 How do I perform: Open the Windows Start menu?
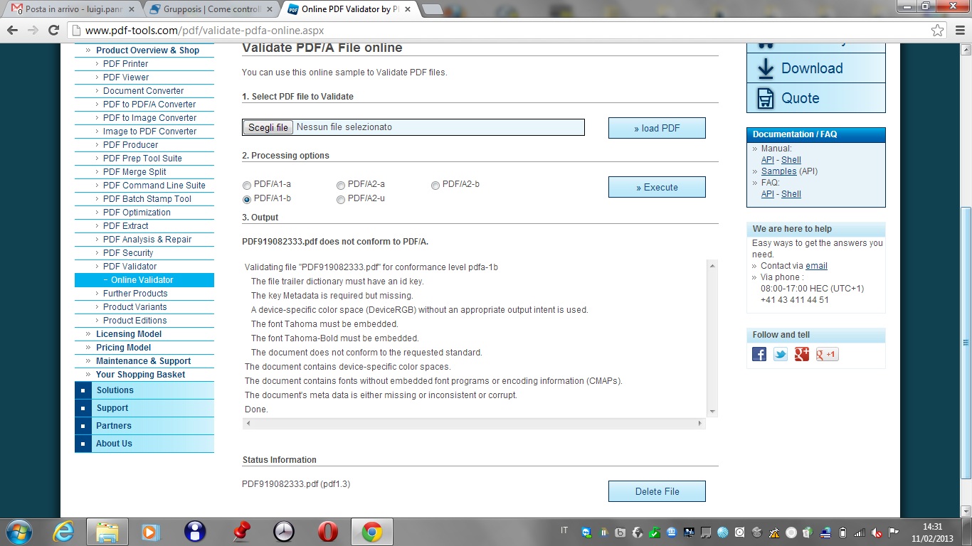[x=18, y=532]
